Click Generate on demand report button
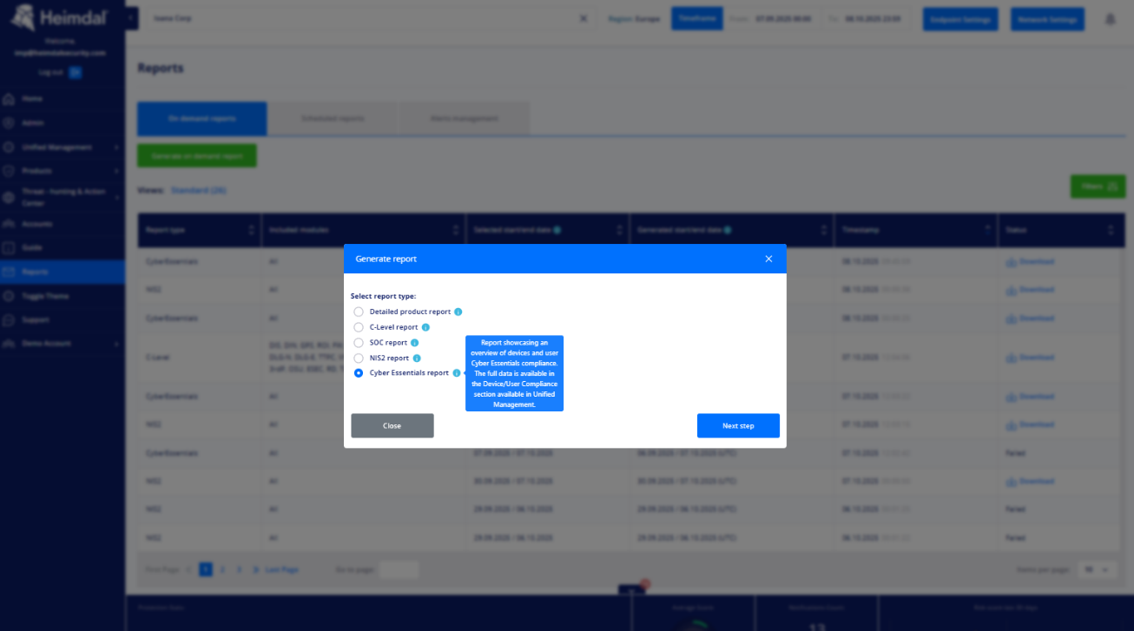 click(197, 156)
